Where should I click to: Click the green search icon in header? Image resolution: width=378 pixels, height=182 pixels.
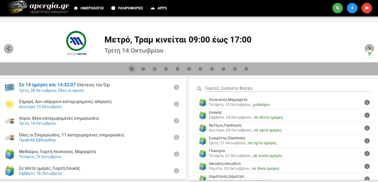coord(337,8)
